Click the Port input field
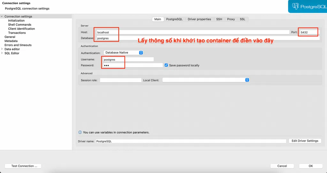Viewport: 327px width, 173px height. [309, 32]
